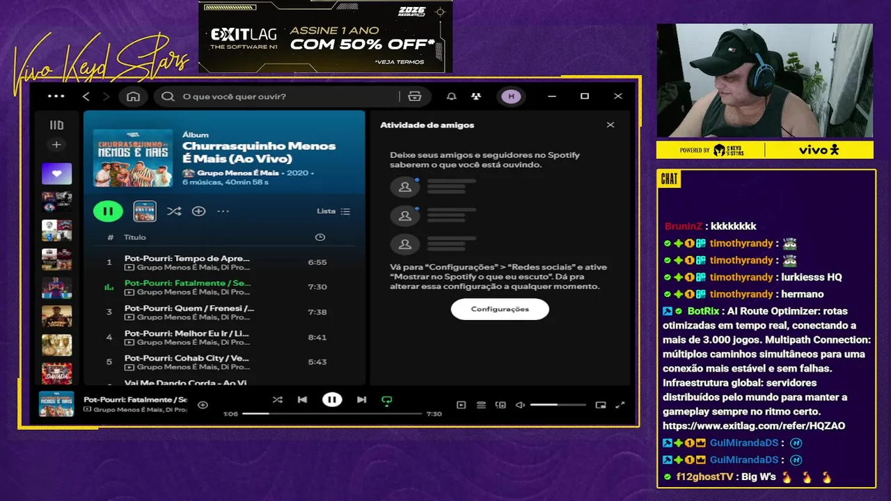The image size is (891, 501).
Task: Seek on the song progress bar
Action: click(x=331, y=413)
